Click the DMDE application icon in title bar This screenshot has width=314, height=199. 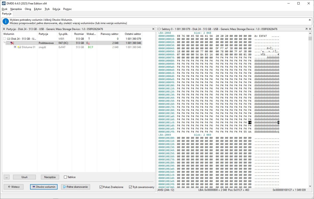pyautogui.click(x=3, y=3)
